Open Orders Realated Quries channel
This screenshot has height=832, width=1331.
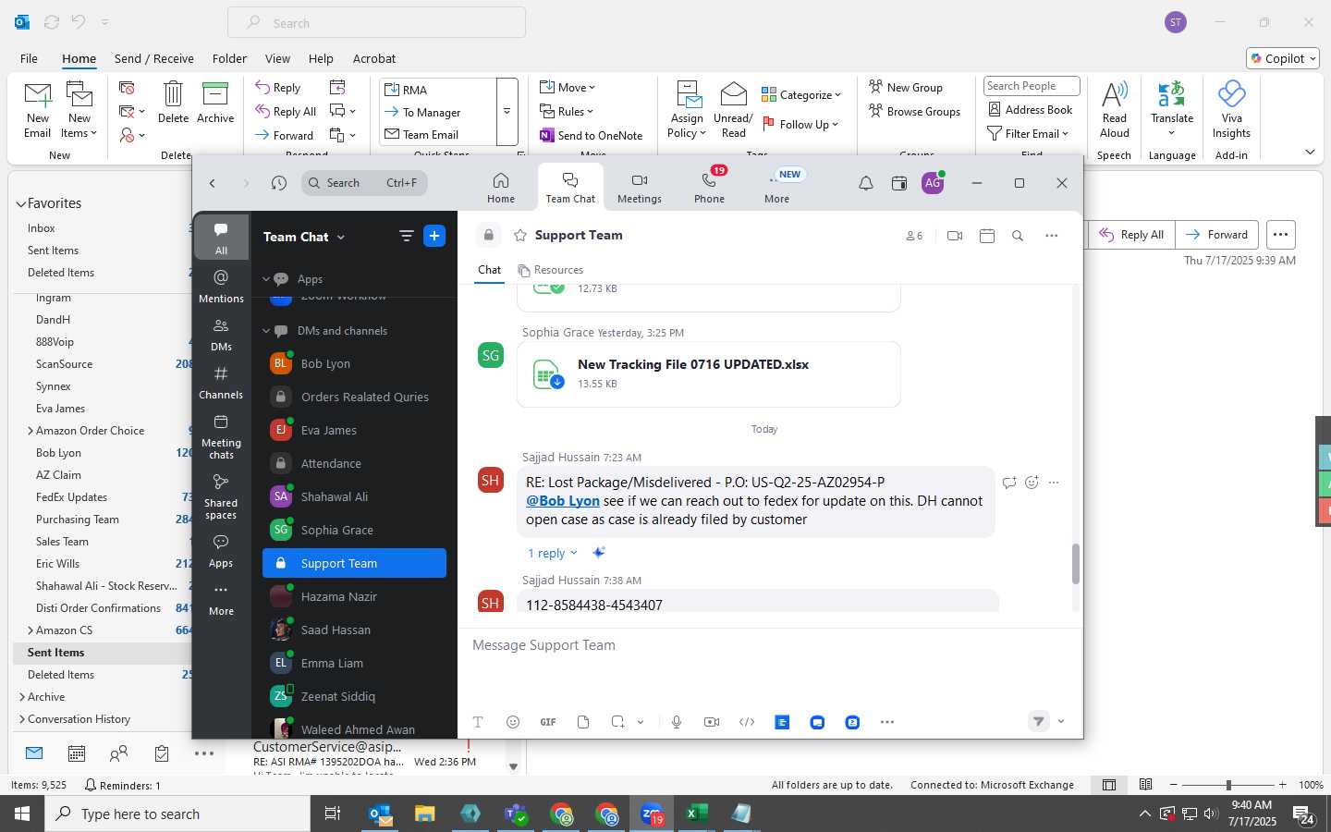click(x=355, y=397)
